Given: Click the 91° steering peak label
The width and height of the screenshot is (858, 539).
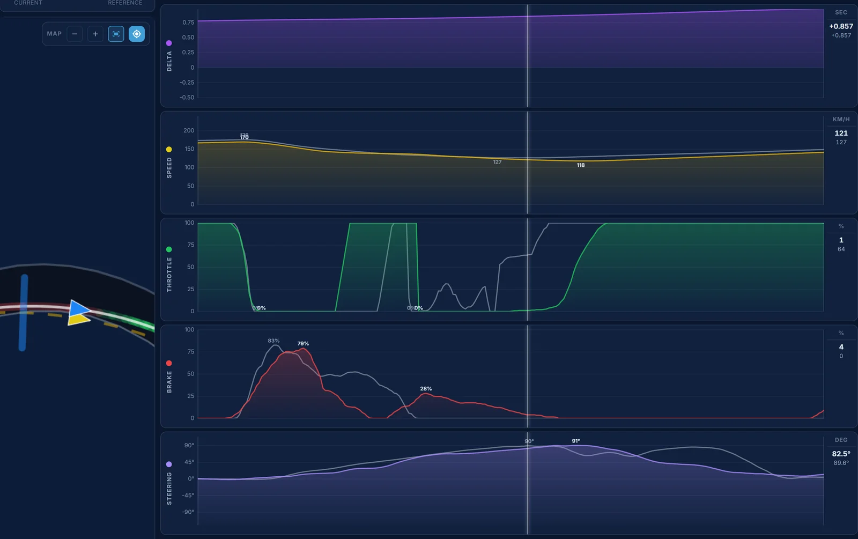Looking at the screenshot, I should pyautogui.click(x=576, y=441).
